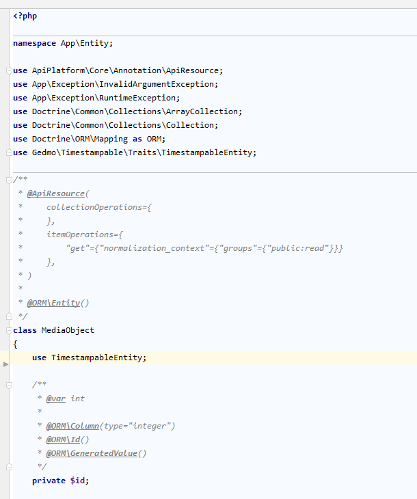This screenshot has width=417, height=499.
Task: Click App\Exception\RuntimeException import
Action: (x=104, y=98)
